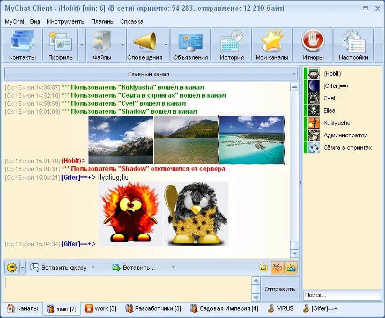Click the Администратор user avatar

[x=314, y=135]
